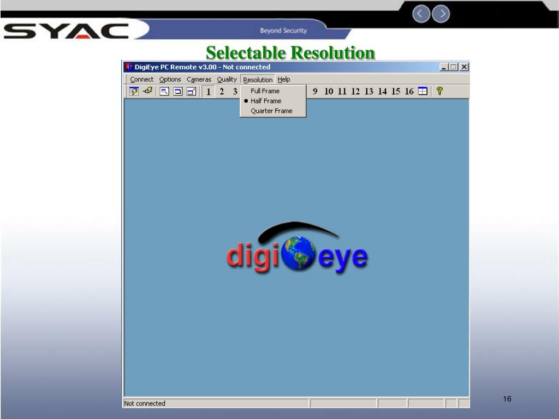The width and height of the screenshot is (559, 419).
Task: Select camera 12 in toolbar
Action: point(355,91)
